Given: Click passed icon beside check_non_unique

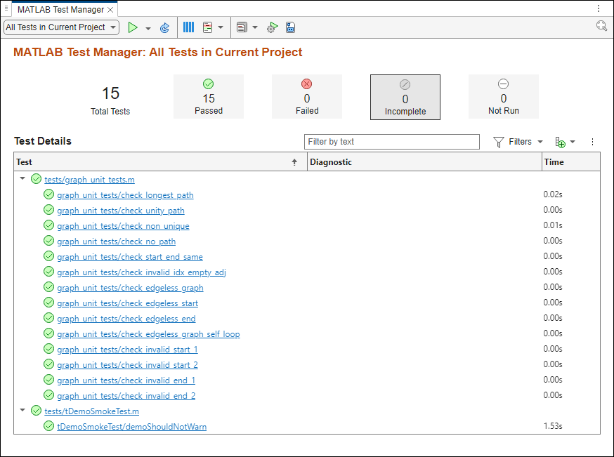Looking at the screenshot, I should (48, 225).
